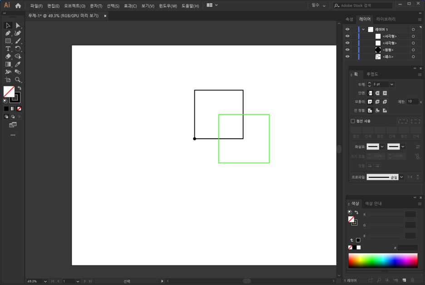
Task: Switch to Draw Normal mode
Action: 6,116
